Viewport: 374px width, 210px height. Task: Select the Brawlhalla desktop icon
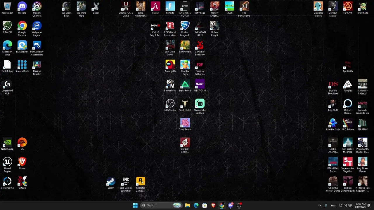(363, 8)
